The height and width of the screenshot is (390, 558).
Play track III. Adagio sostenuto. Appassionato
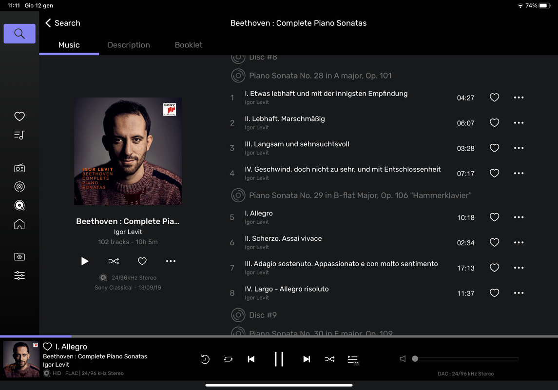[x=341, y=264]
